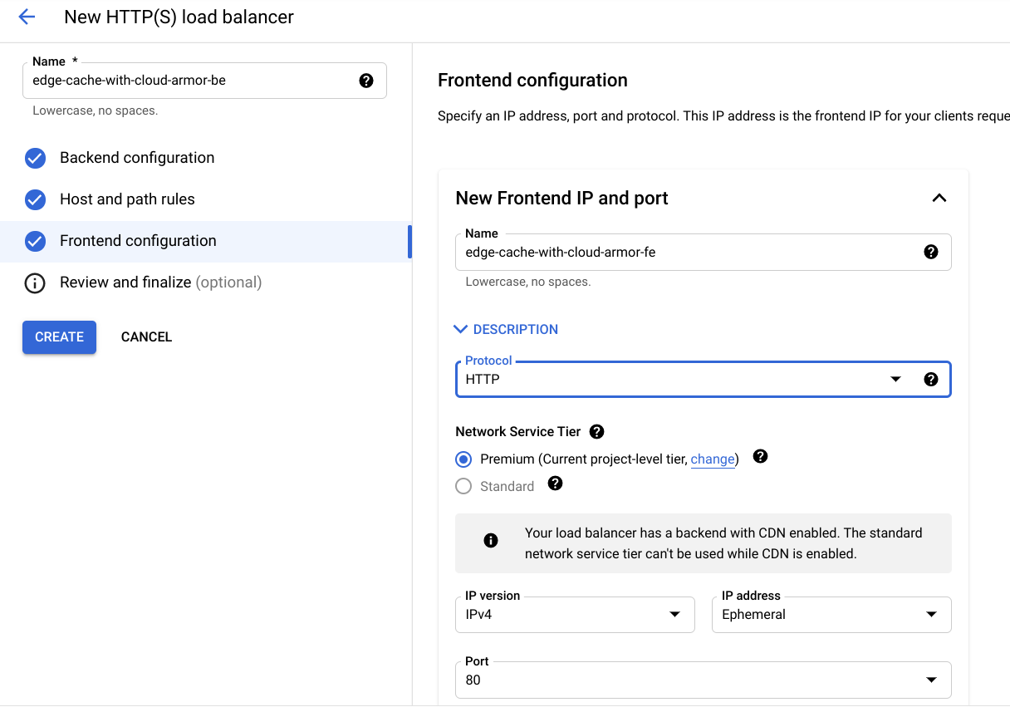The height and width of the screenshot is (707, 1010).
Task: Open the IP version dropdown
Action: (x=575, y=615)
